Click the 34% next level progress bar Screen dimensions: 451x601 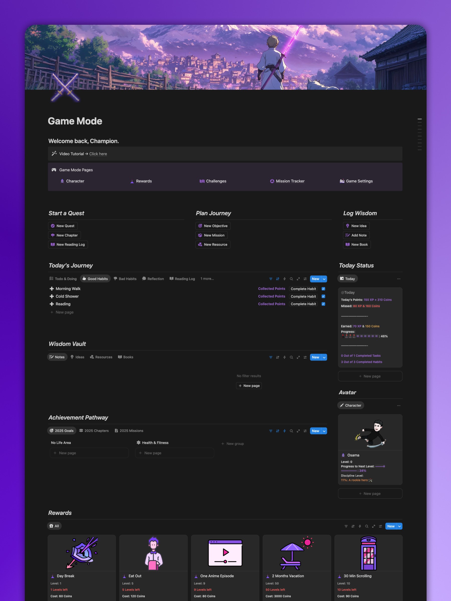[x=363, y=469]
